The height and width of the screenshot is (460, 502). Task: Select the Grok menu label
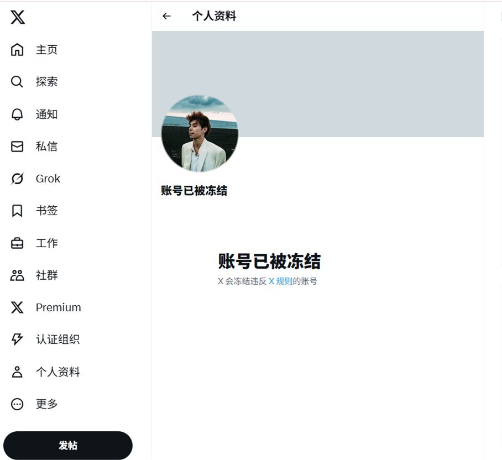(48, 179)
